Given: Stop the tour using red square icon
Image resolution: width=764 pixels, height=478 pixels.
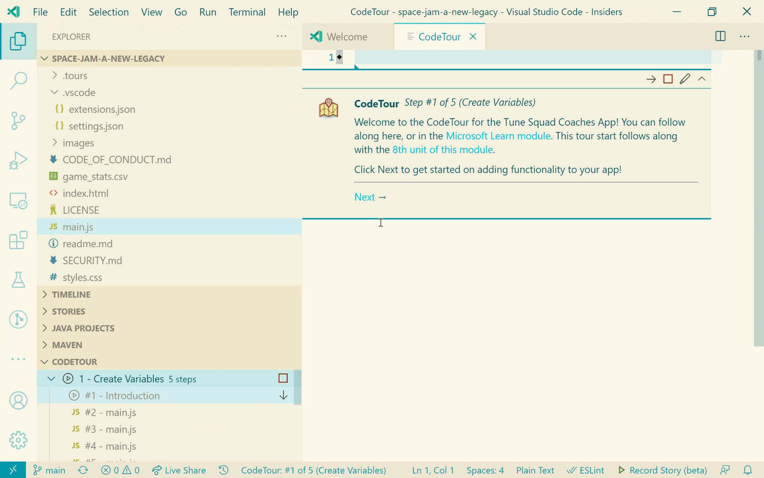Looking at the screenshot, I should point(668,79).
